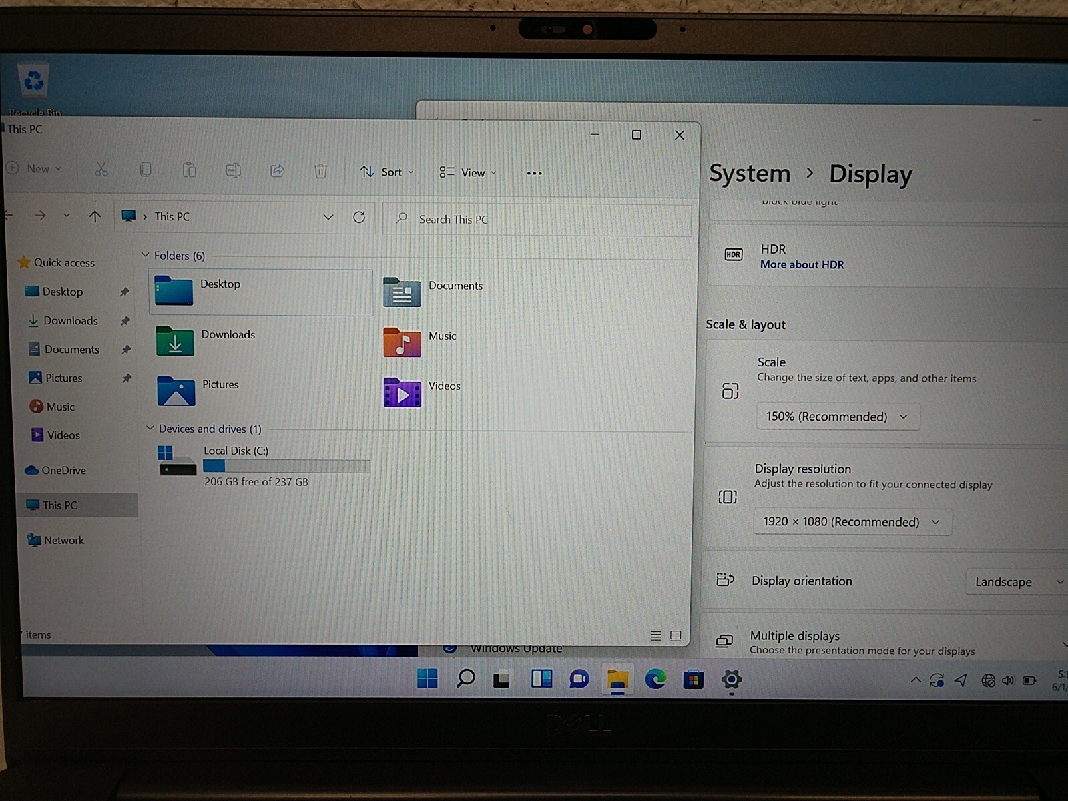Show hidden tray icons chevron
Image resolution: width=1068 pixels, height=801 pixels.
[x=916, y=680]
